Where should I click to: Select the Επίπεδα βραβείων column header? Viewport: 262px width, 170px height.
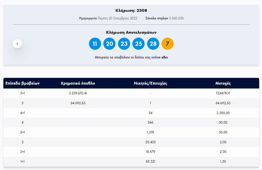tap(23, 83)
